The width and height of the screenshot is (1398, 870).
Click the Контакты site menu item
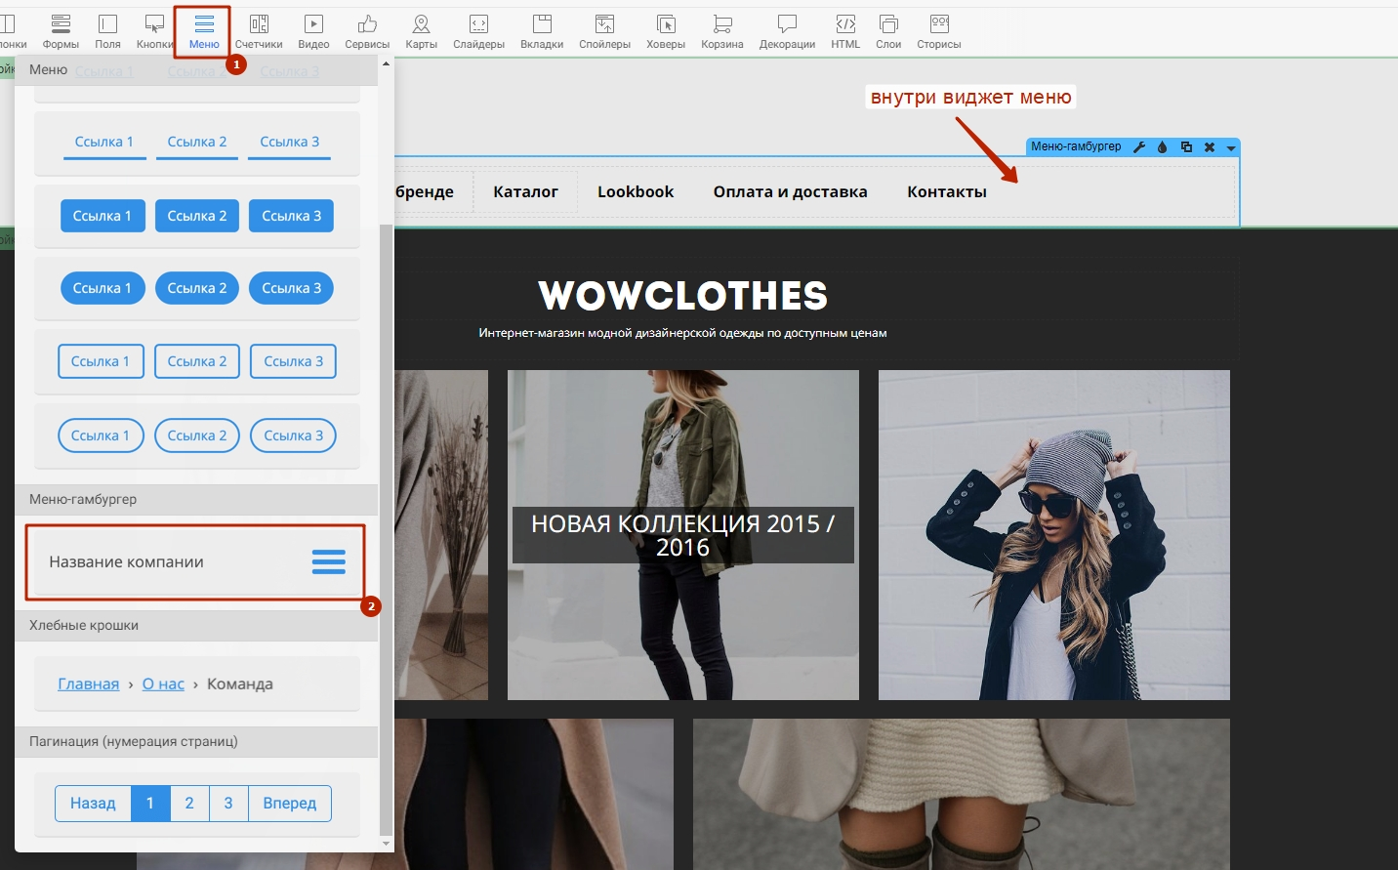point(947,192)
